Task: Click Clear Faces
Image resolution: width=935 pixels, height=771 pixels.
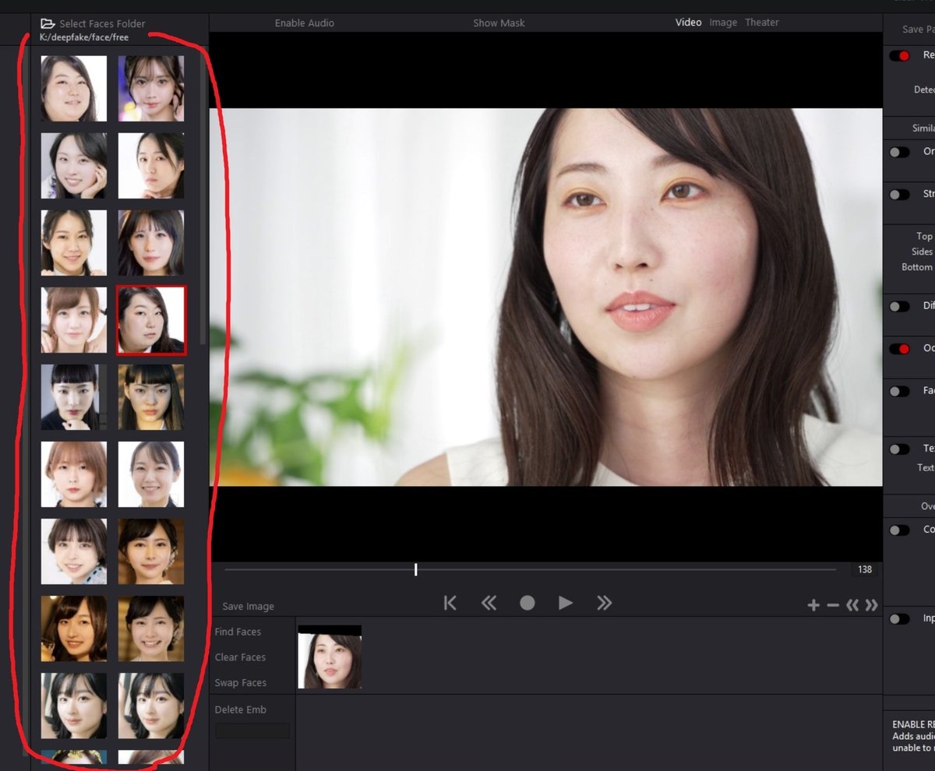Action: [240, 657]
